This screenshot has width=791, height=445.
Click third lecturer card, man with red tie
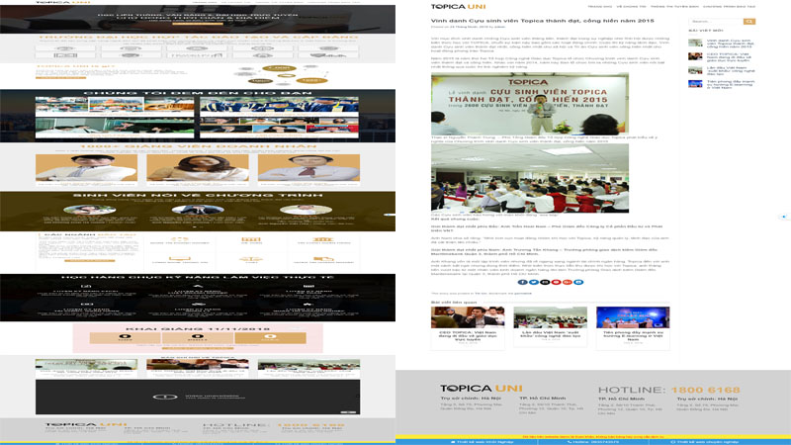[x=308, y=168]
